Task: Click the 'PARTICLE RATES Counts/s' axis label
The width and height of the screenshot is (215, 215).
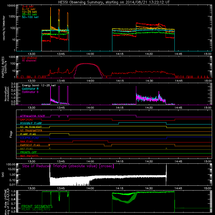Action: click(4, 67)
